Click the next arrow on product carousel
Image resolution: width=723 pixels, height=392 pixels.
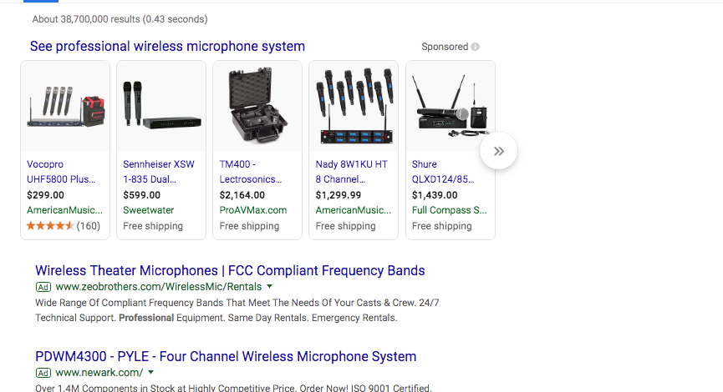(x=499, y=151)
